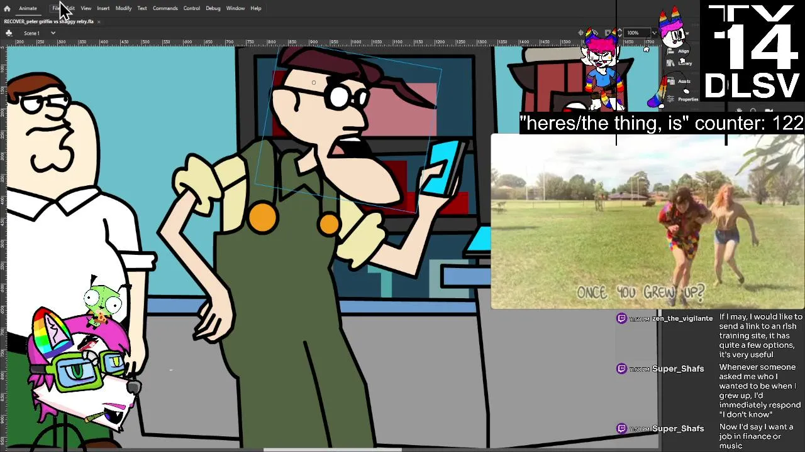This screenshot has width=805, height=452.
Task: Click the zoom stepper arrows
Action: click(620, 33)
